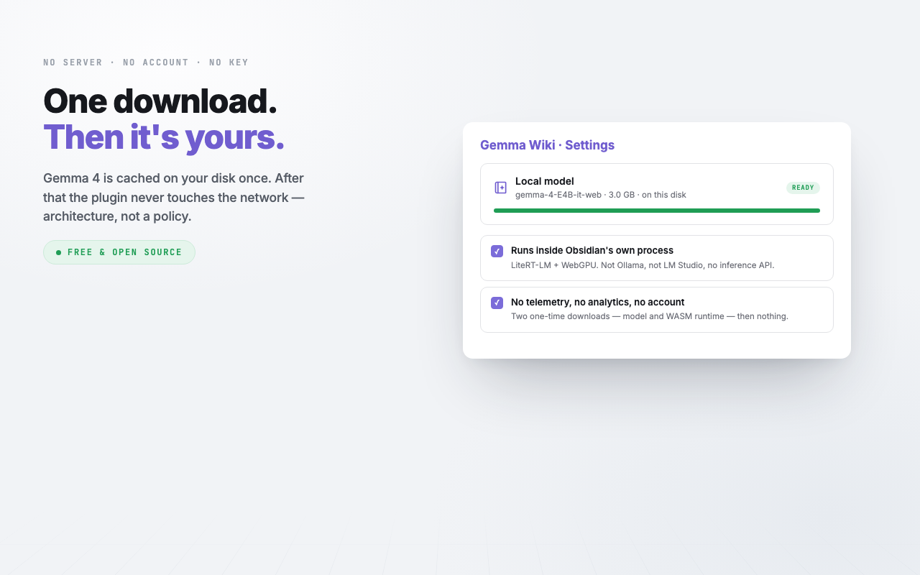Click the FREE & OPEN SOURCE pill
The width and height of the screenshot is (920, 575).
[119, 252]
